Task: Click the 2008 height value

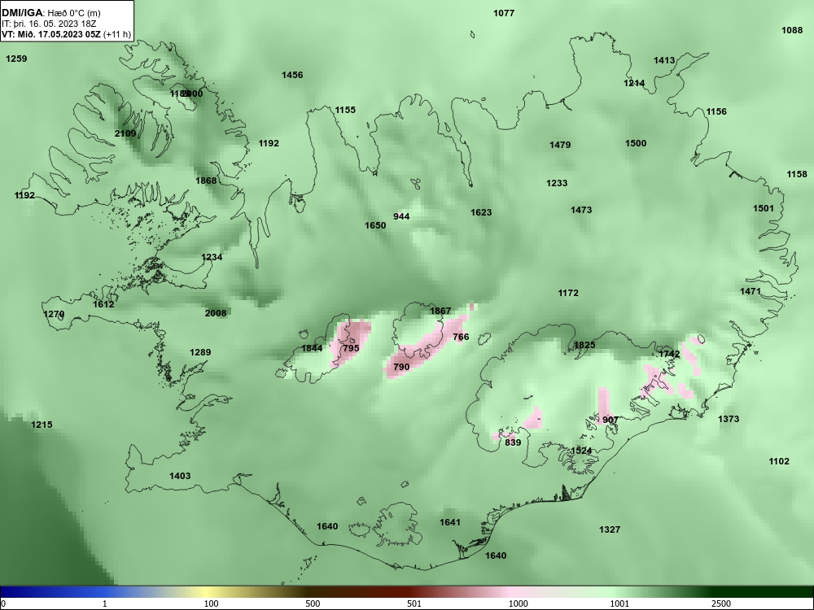Action: tap(216, 313)
